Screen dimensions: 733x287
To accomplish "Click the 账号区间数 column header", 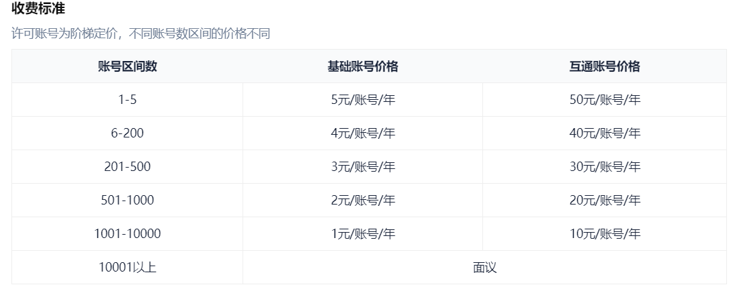I will coord(128,66).
